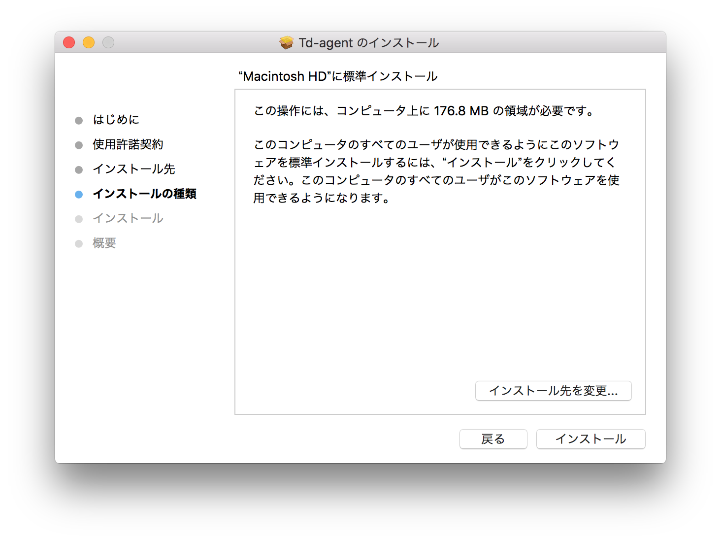The image size is (721, 542).
Task: Click the 戻る button to go back
Action: tap(493, 439)
